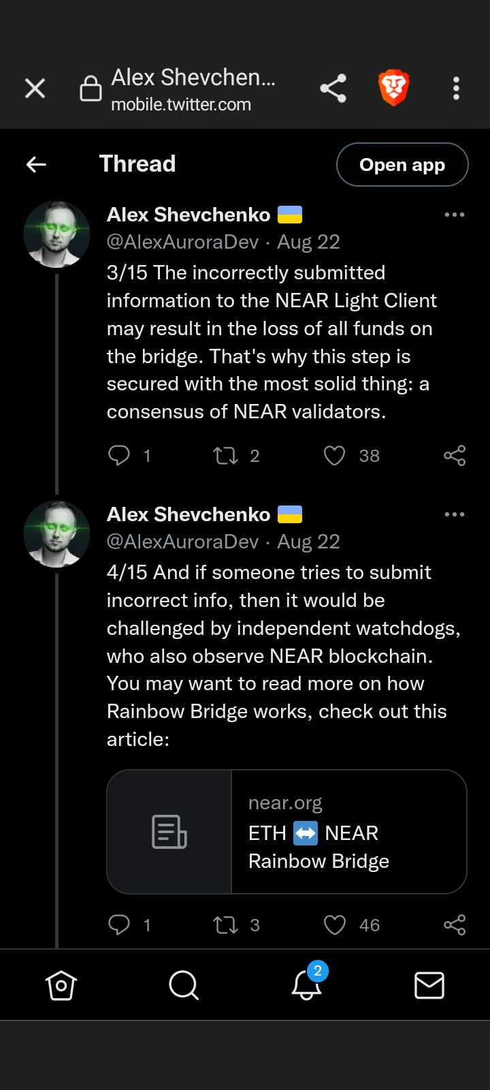Go to the Home tab in bottom bar

tap(61, 985)
